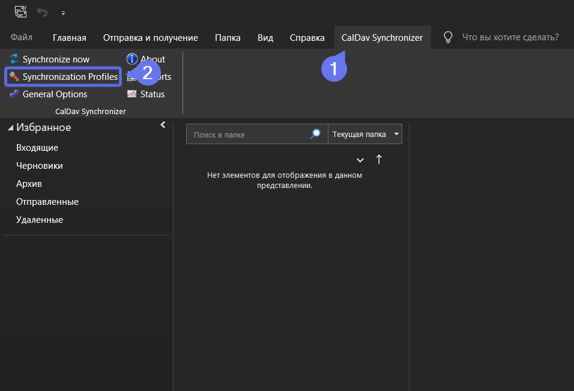Screen dimensions: 574x391
Task: Click the Synchronize now arrows icon
Action: point(14,59)
